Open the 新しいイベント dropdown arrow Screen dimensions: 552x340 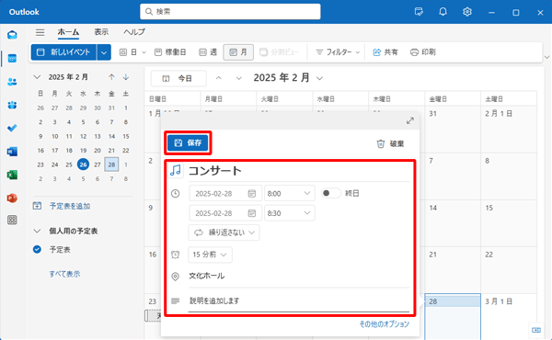click(x=104, y=52)
